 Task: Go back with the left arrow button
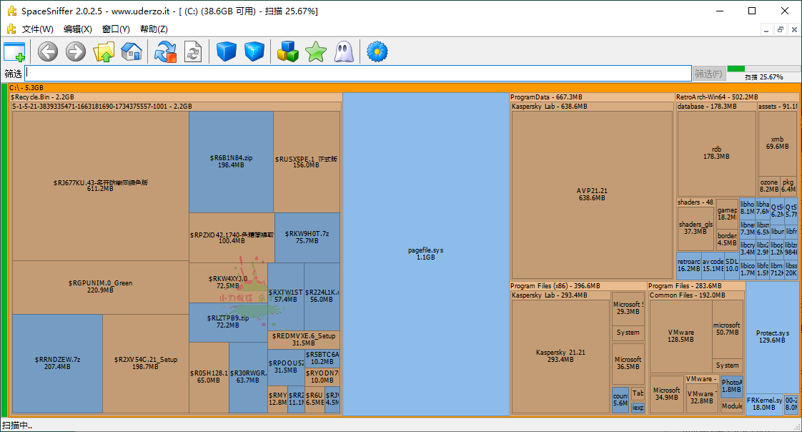tap(48, 51)
